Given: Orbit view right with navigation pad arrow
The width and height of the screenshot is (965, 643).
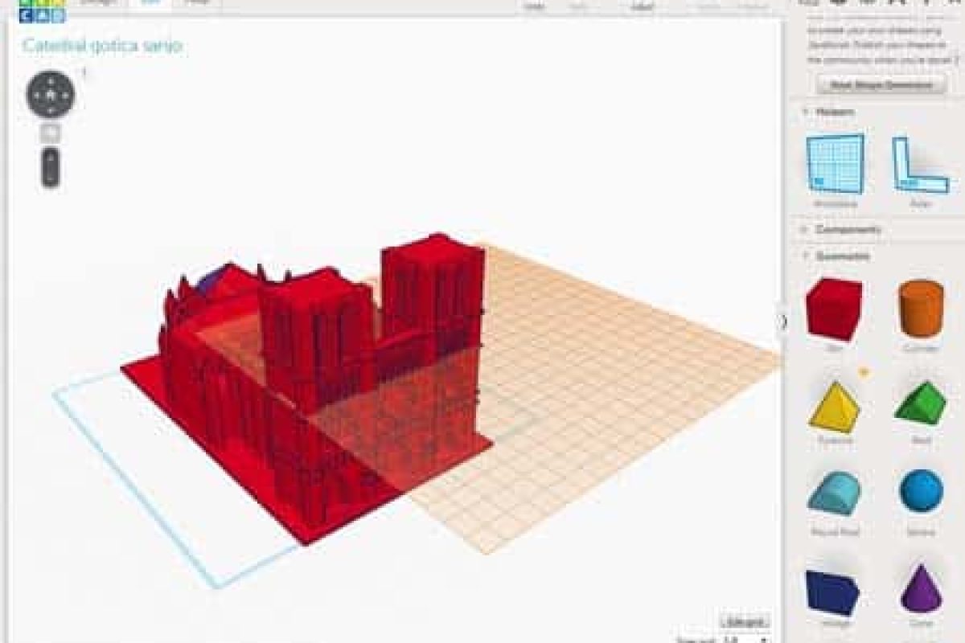Looking at the screenshot, I should tap(66, 95).
